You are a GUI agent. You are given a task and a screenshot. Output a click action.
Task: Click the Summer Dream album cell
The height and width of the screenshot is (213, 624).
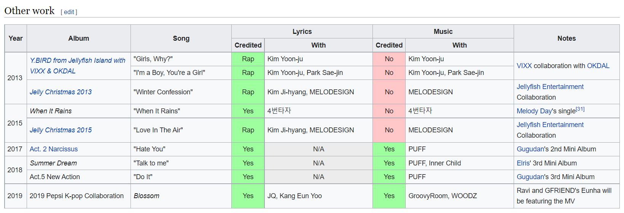point(79,163)
